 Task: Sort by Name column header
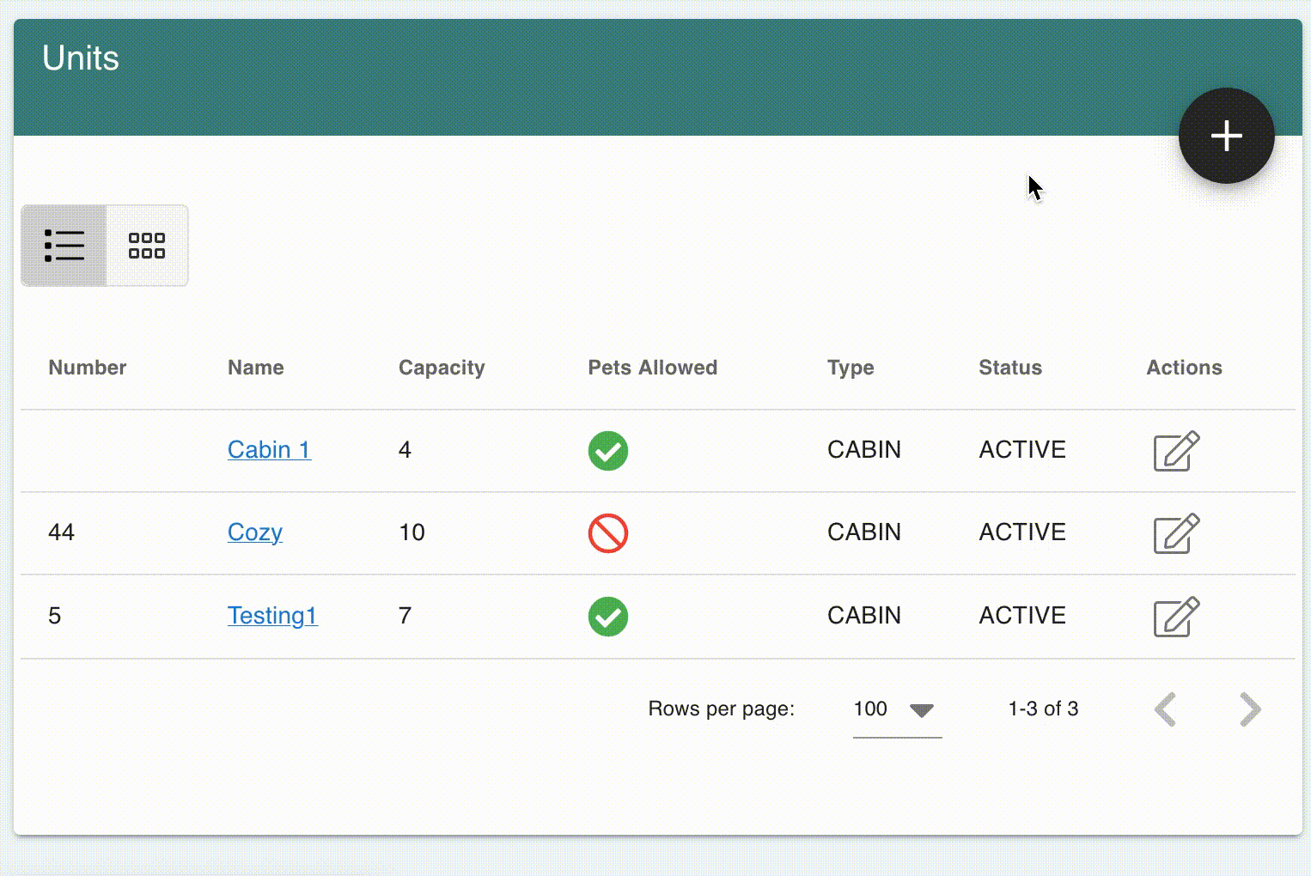point(256,368)
